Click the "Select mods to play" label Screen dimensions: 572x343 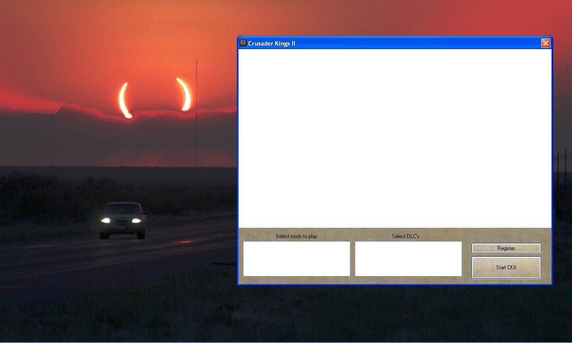coord(296,236)
